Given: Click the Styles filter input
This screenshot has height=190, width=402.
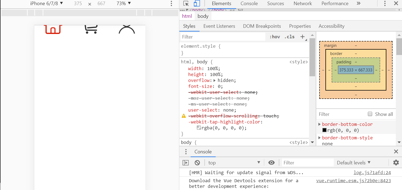Looking at the screenshot, I should pyautogui.click(x=223, y=37).
